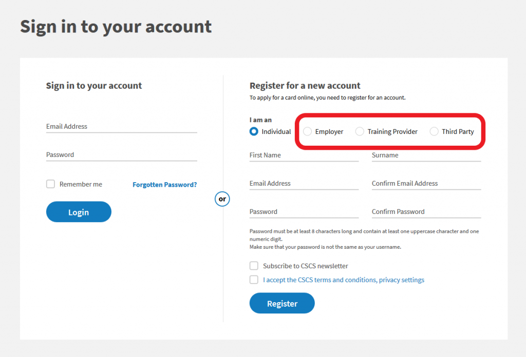
Task: View the privacy settings link
Action: coord(401,280)
